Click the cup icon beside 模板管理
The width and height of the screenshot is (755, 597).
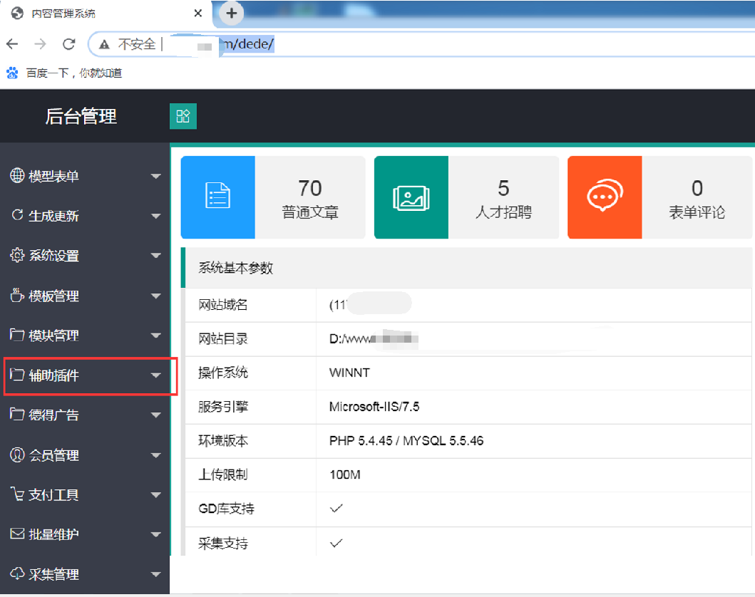coord(17,295)
